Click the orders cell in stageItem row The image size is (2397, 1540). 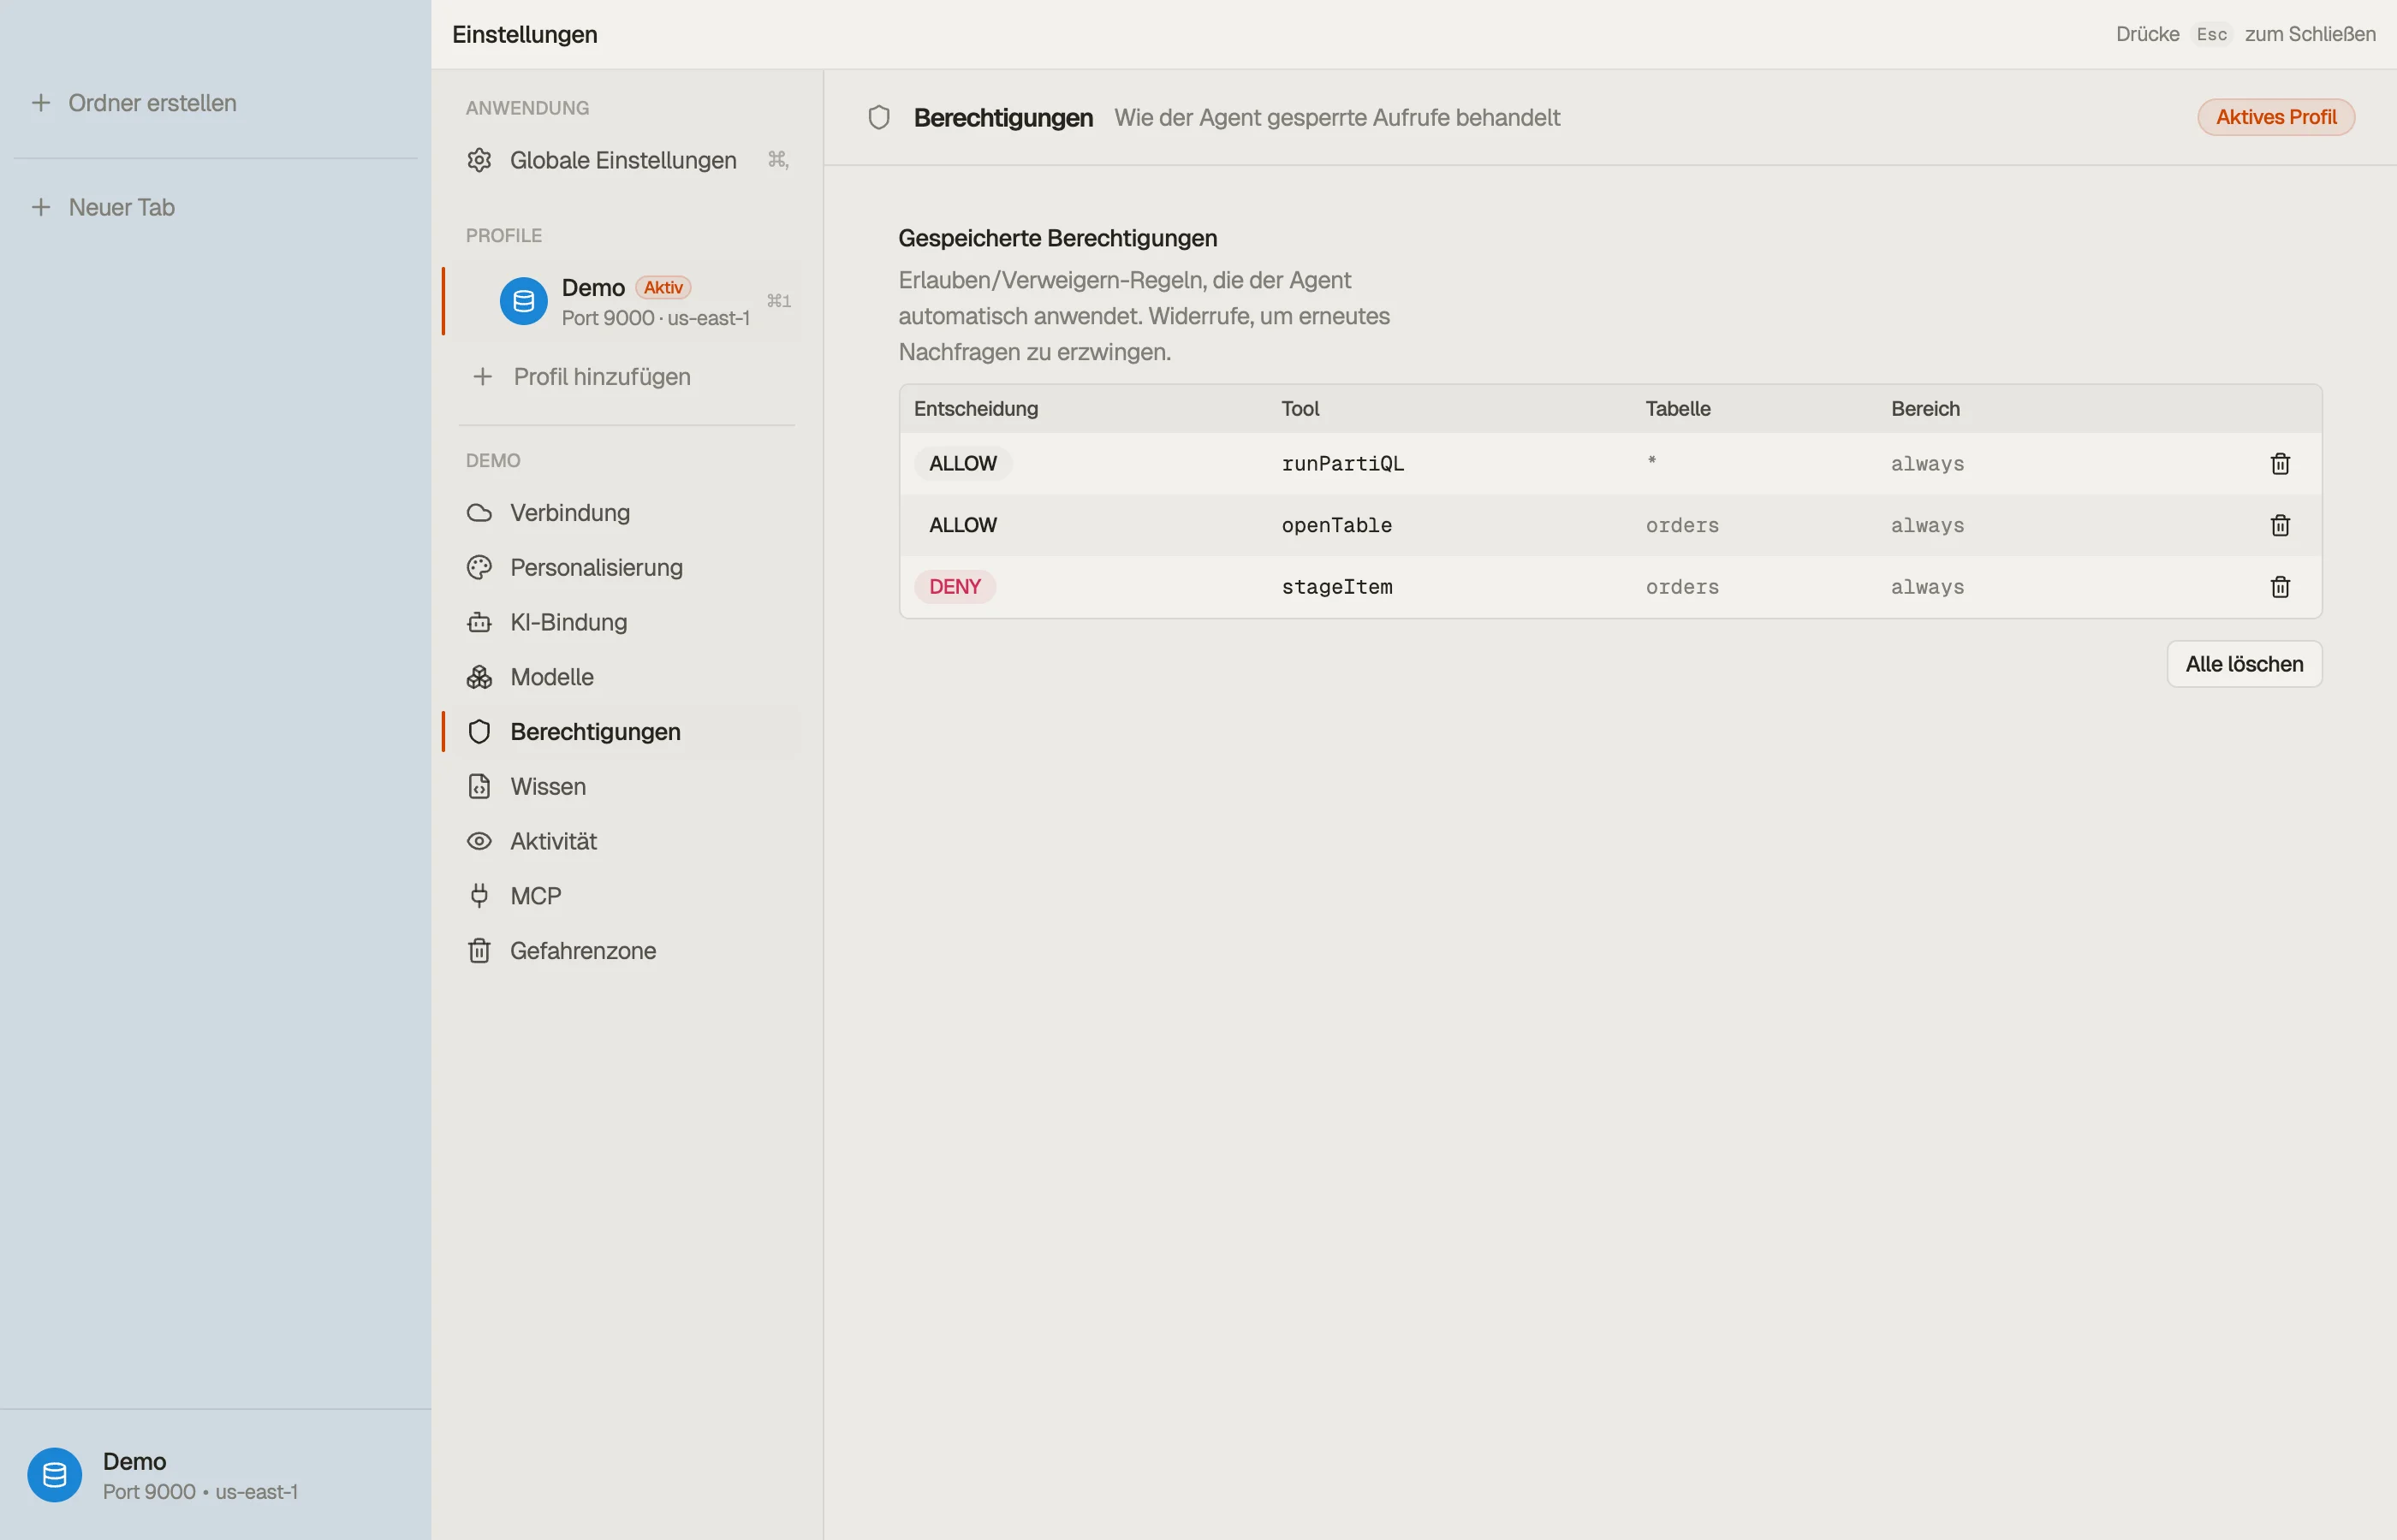click(x=1681, y=587)
